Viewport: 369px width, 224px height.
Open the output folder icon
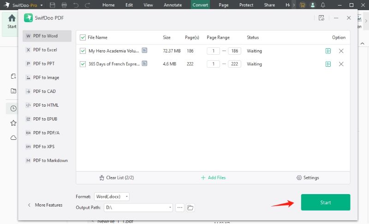[x=190, y=207]
